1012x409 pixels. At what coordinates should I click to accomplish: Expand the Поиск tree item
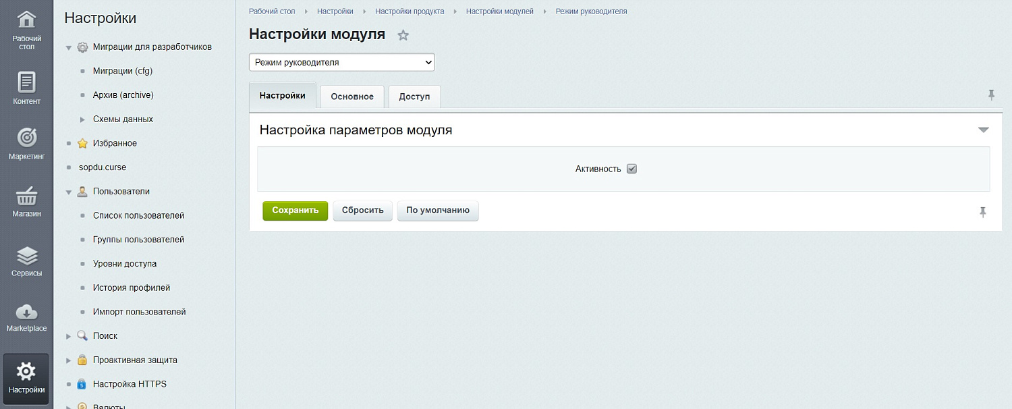pos(69,335)
